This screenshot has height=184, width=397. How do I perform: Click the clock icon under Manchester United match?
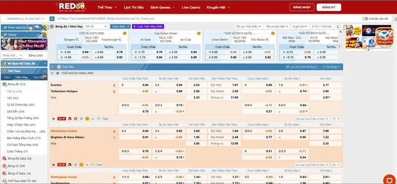pos(93,165)
